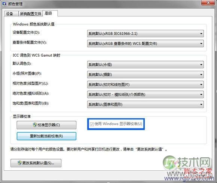Open 饱和度(图表和图形) dropdown

pos(145,104)
